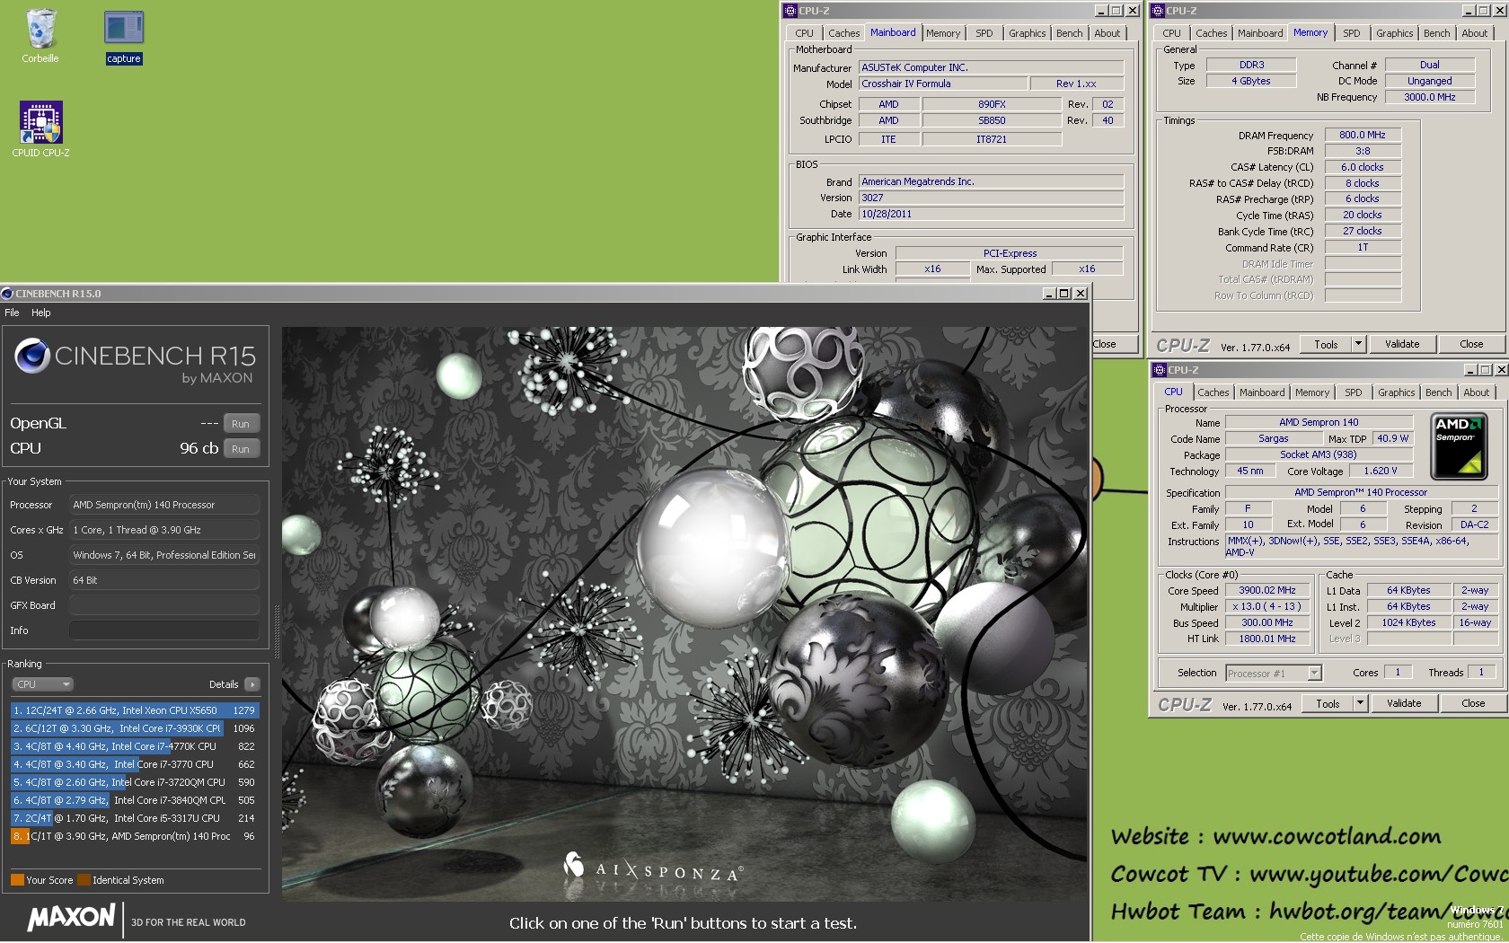Open the SPD tab in Mainboard CPU-Z window
The width and height of the screenshot is (1509, 943).
[x=984, y=33]
